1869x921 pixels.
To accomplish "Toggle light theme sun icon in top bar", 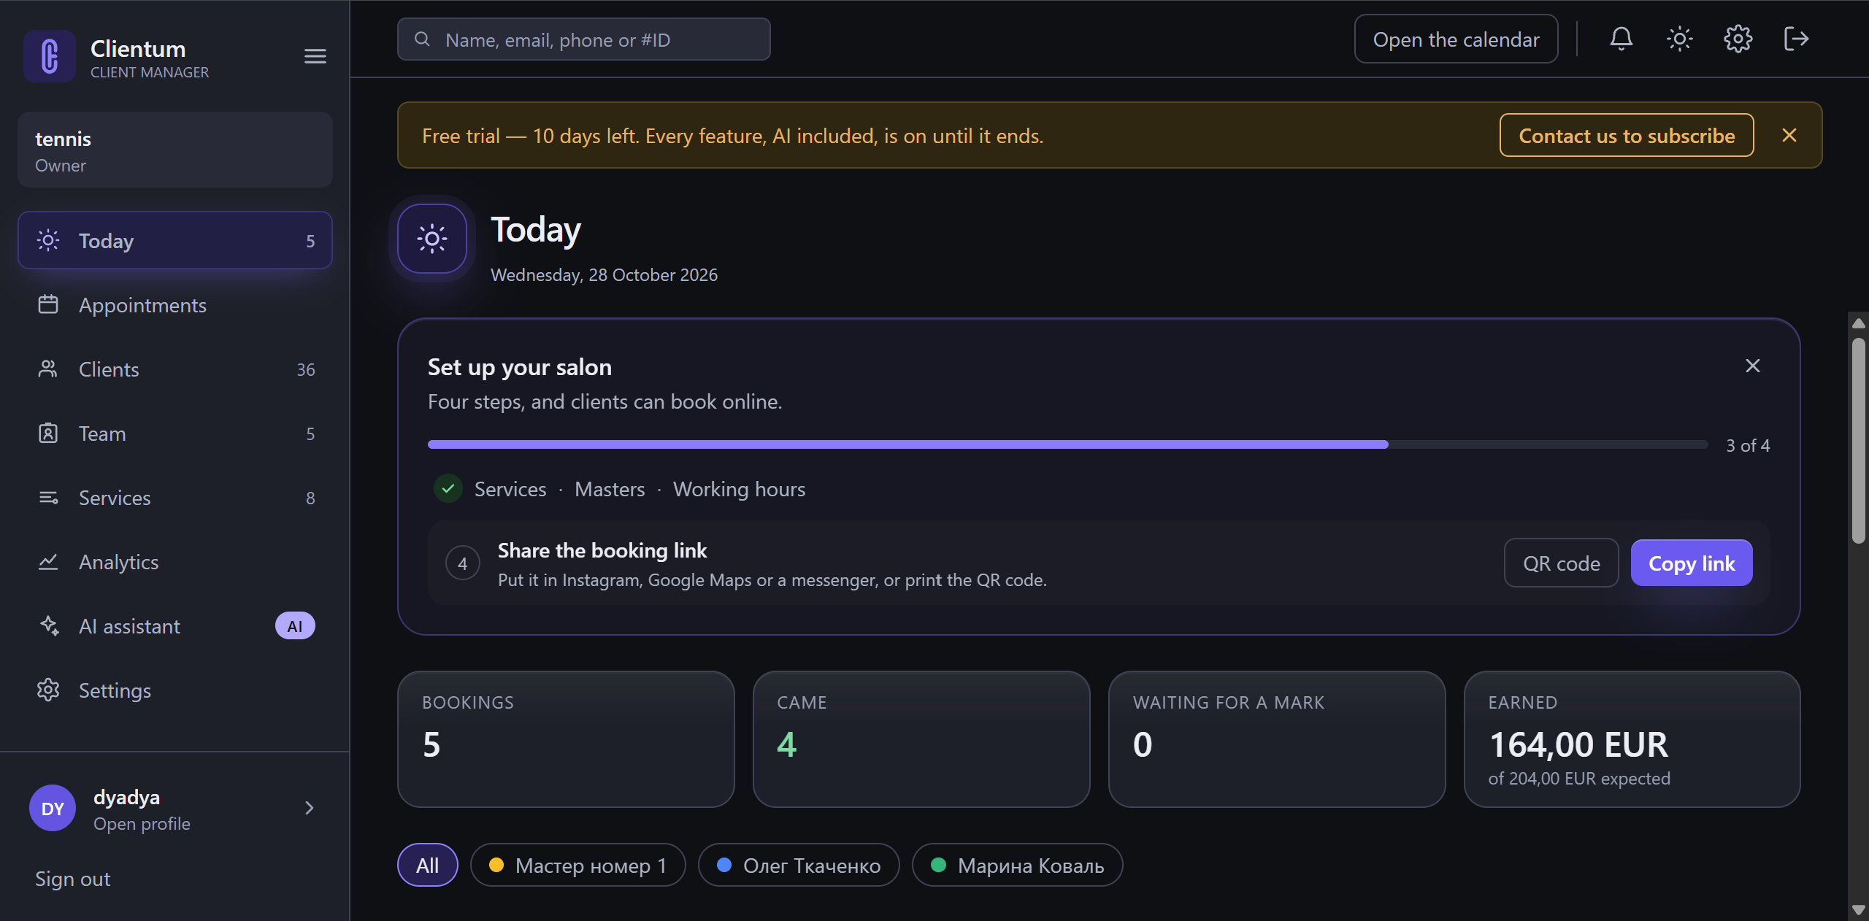I will (1679, 39).
